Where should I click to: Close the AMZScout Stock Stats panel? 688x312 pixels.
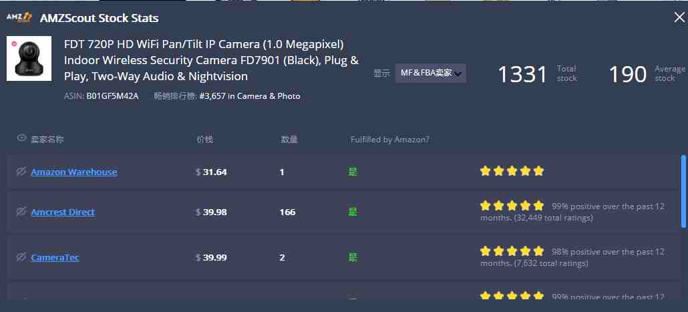point(679,17)
